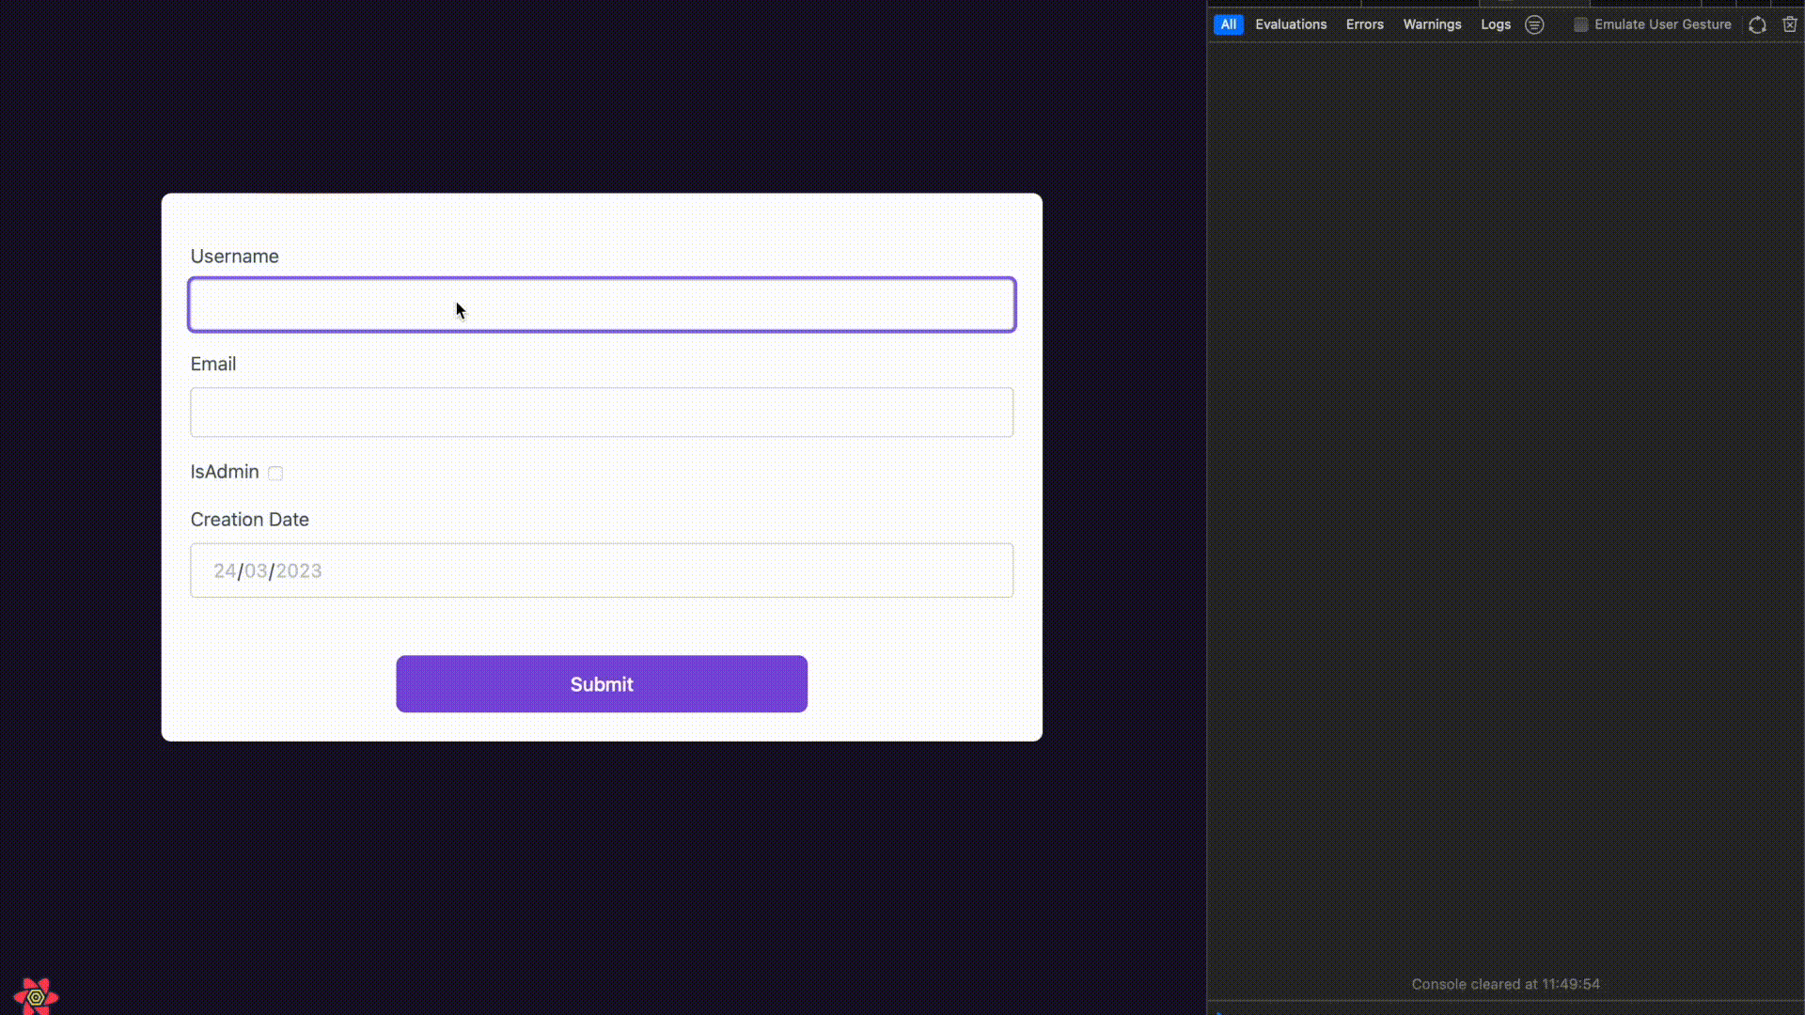Click the month segment 03 in the date field
Screen dimensions: 1805x1015
(256, 570)
